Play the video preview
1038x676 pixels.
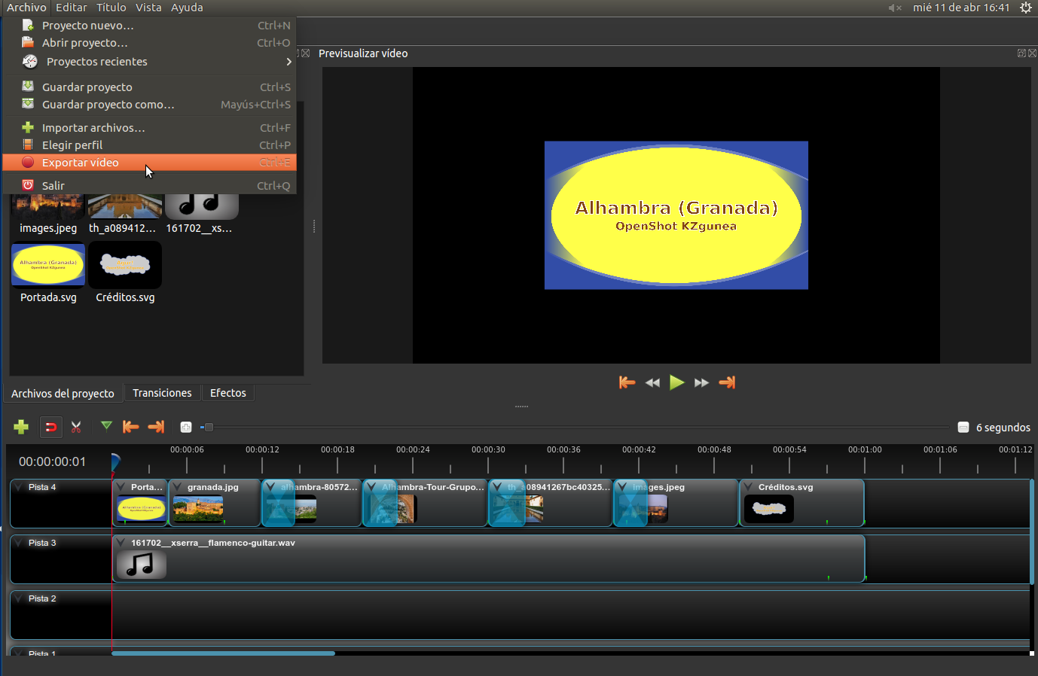(x=676, y=382)
